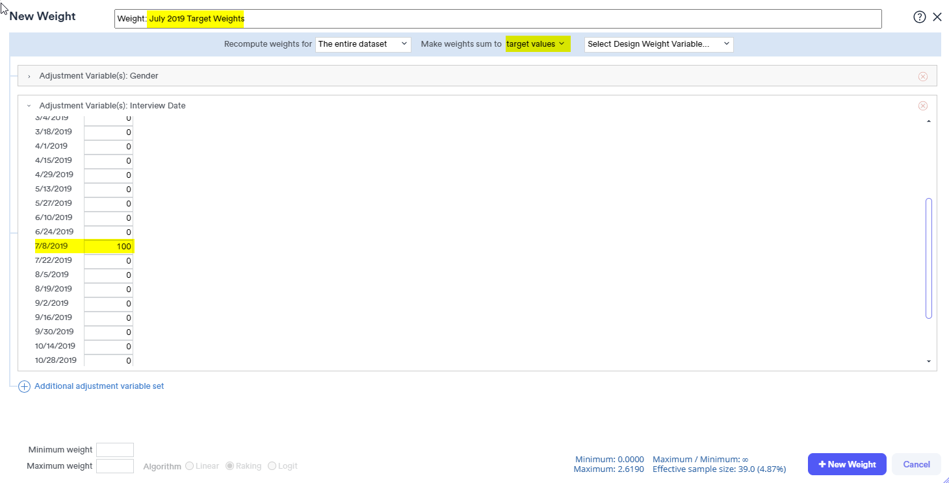The width and height of the screenshot is (949, 483).
Task: Click the value field for 9/2/2019
Action: pos(109,304)
